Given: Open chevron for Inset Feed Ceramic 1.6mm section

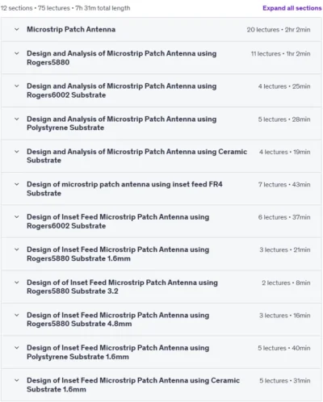Looking at the screenshot, I should [17, 380].
